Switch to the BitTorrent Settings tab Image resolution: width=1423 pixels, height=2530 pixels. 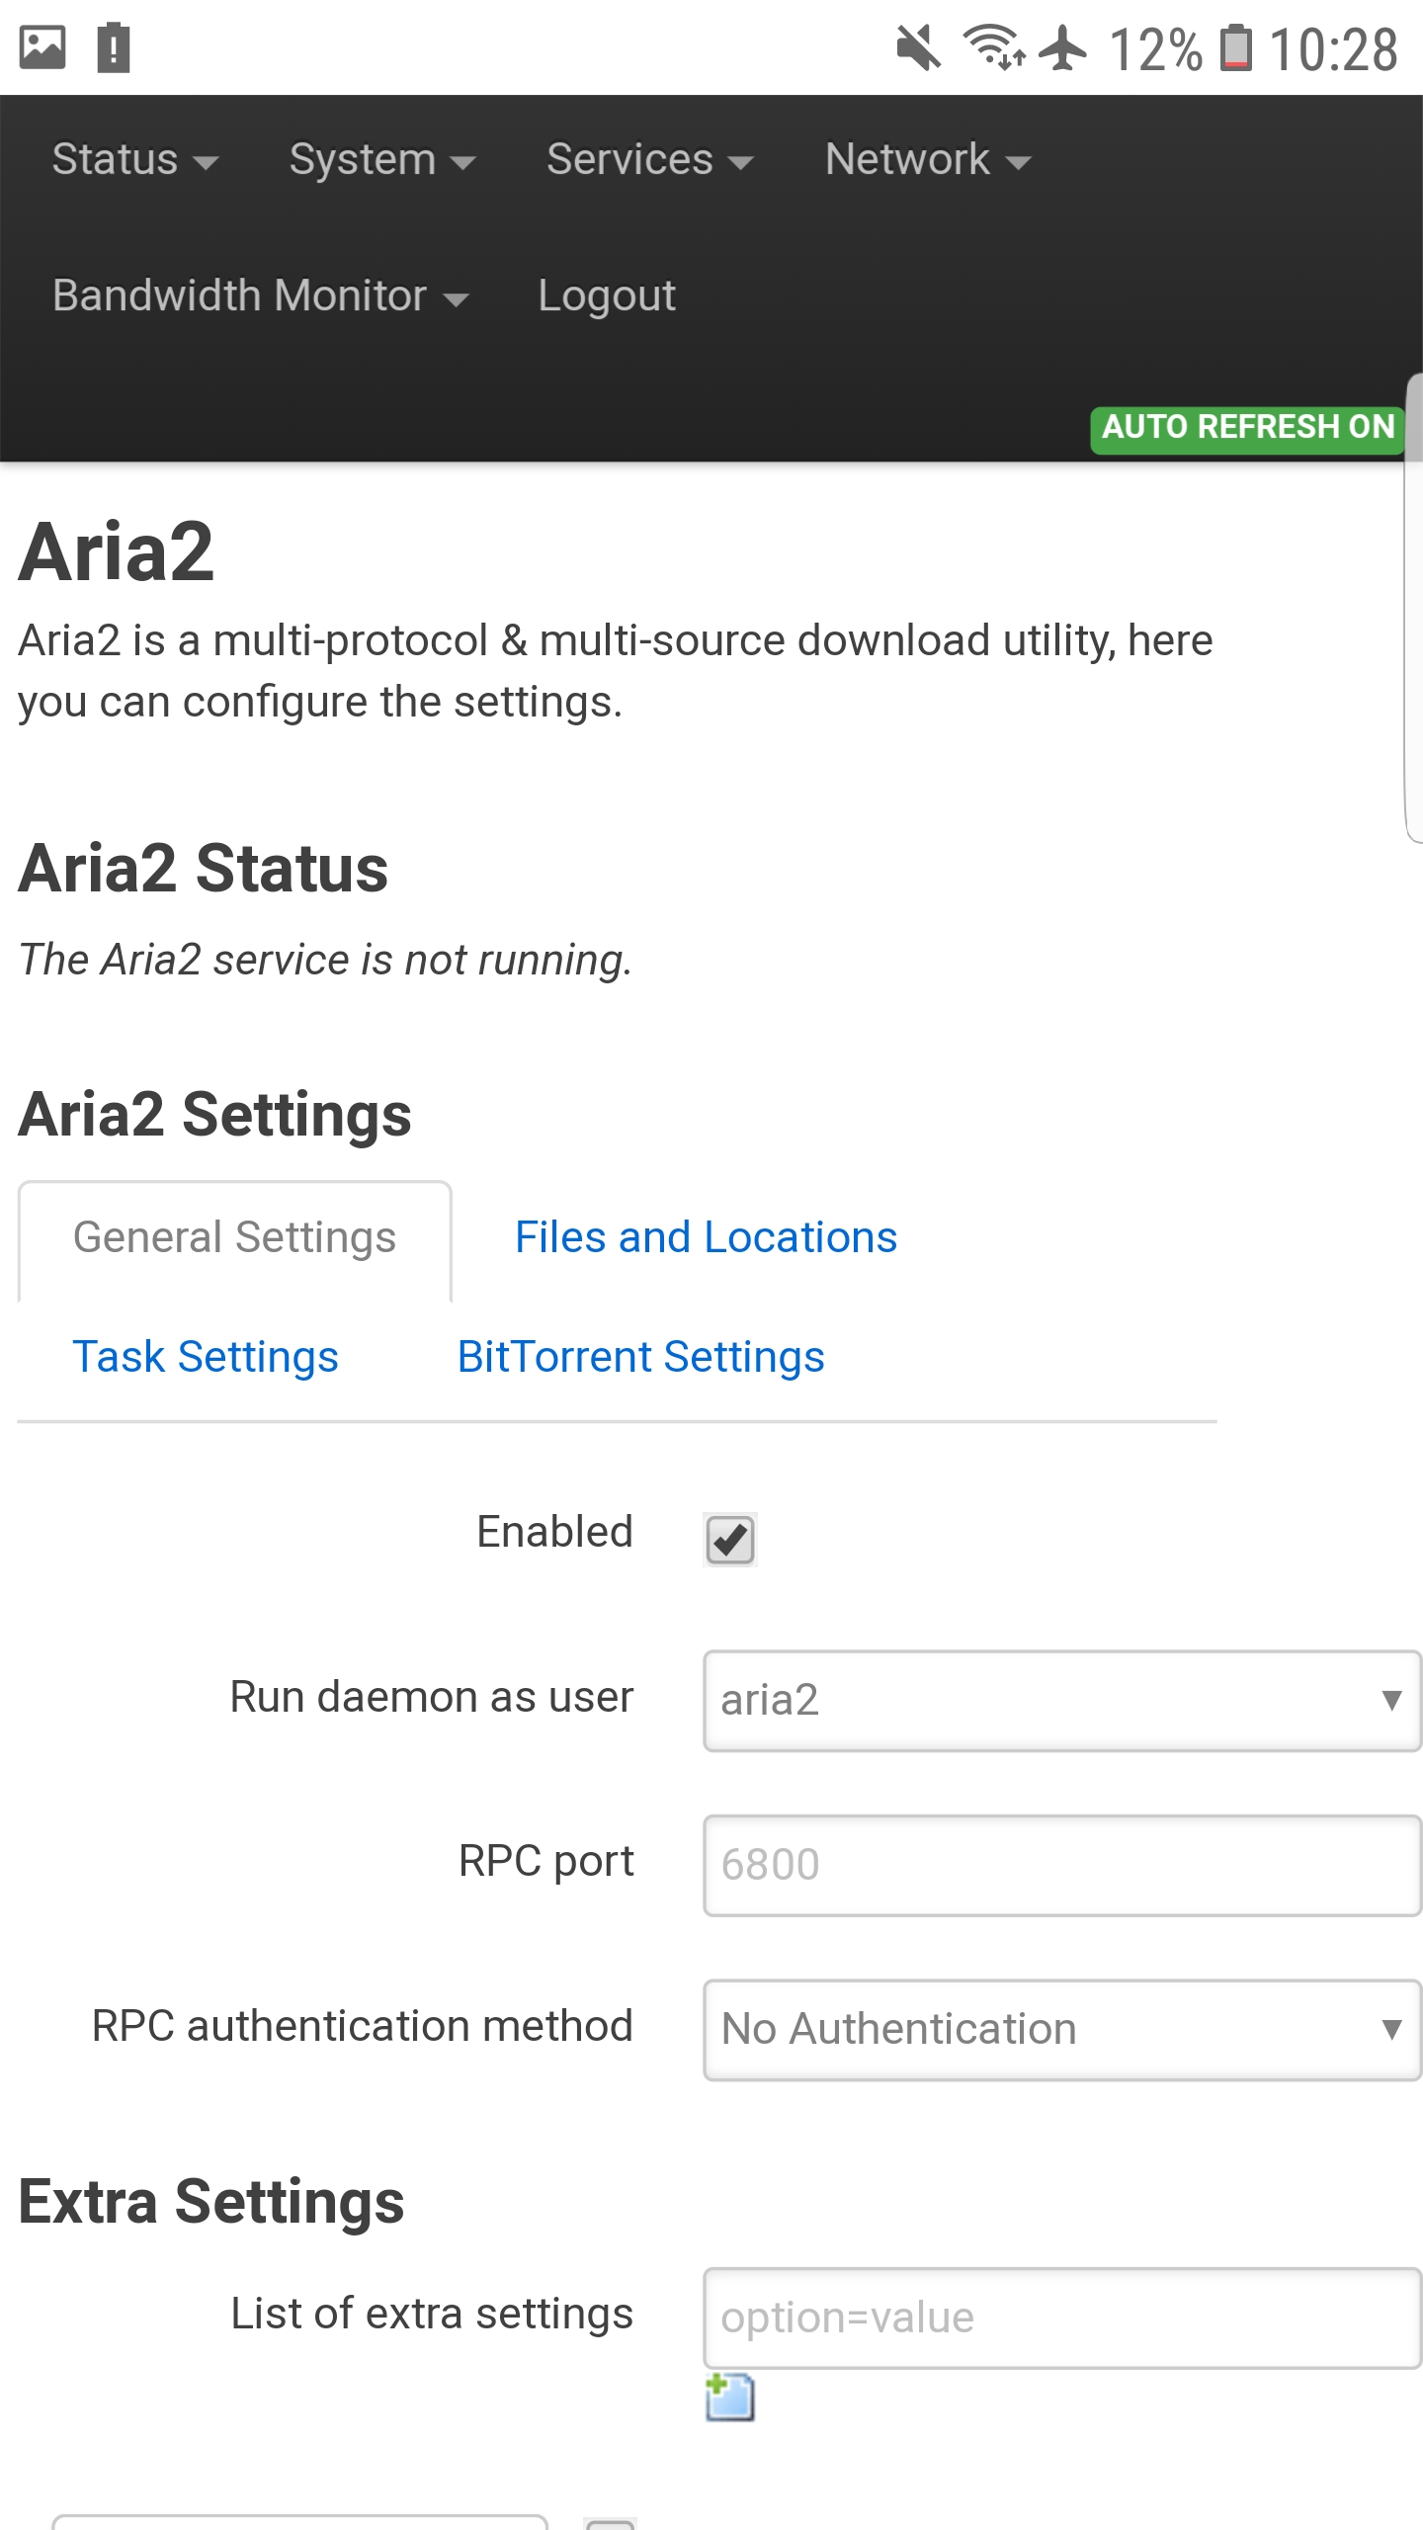[640, 1357]
